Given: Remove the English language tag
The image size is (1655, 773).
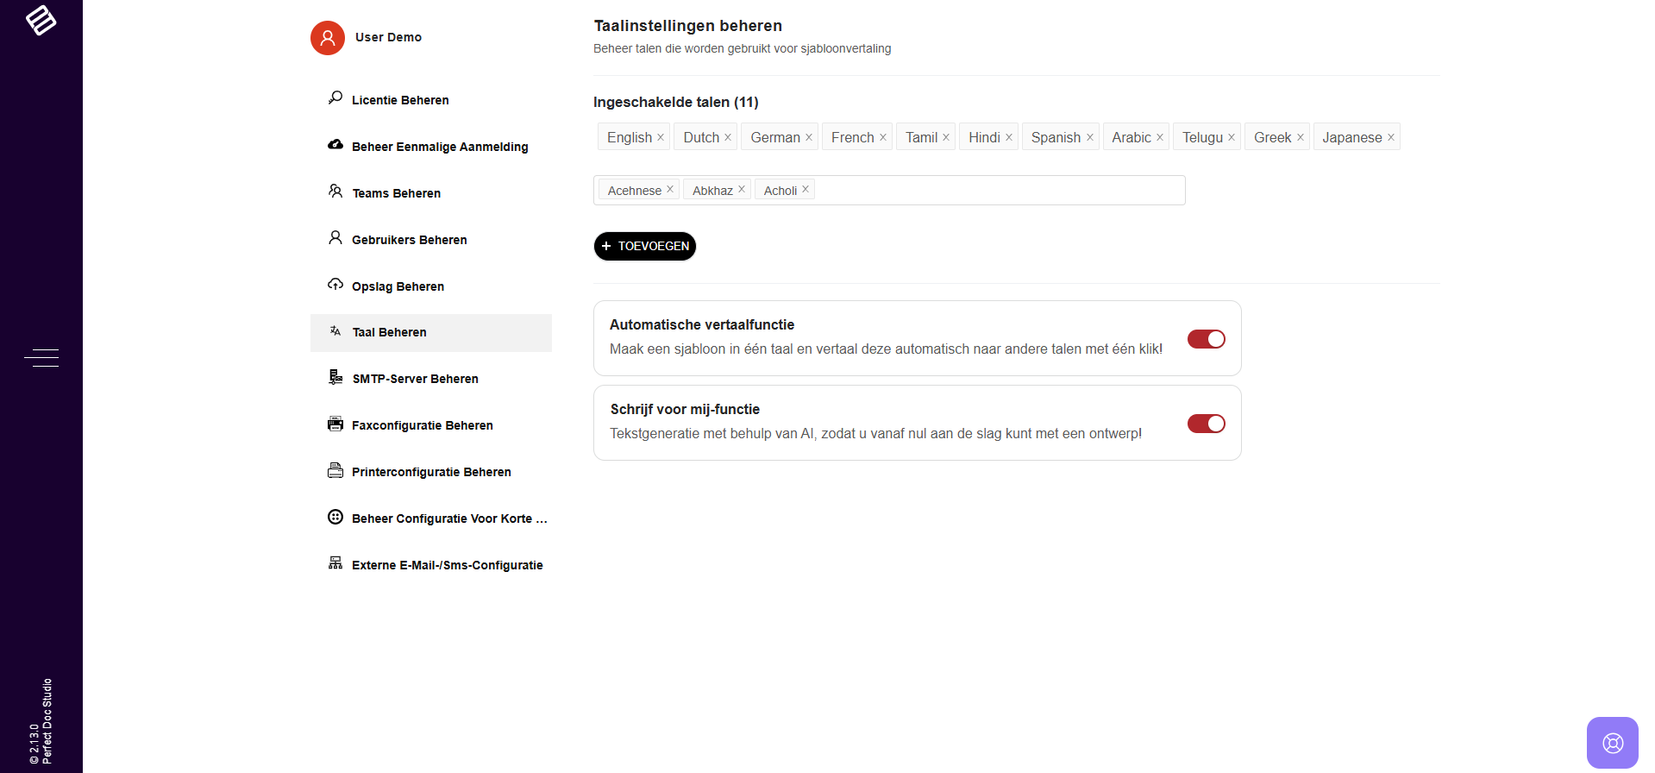Looking at the screenshot, I should coord(661,137).
